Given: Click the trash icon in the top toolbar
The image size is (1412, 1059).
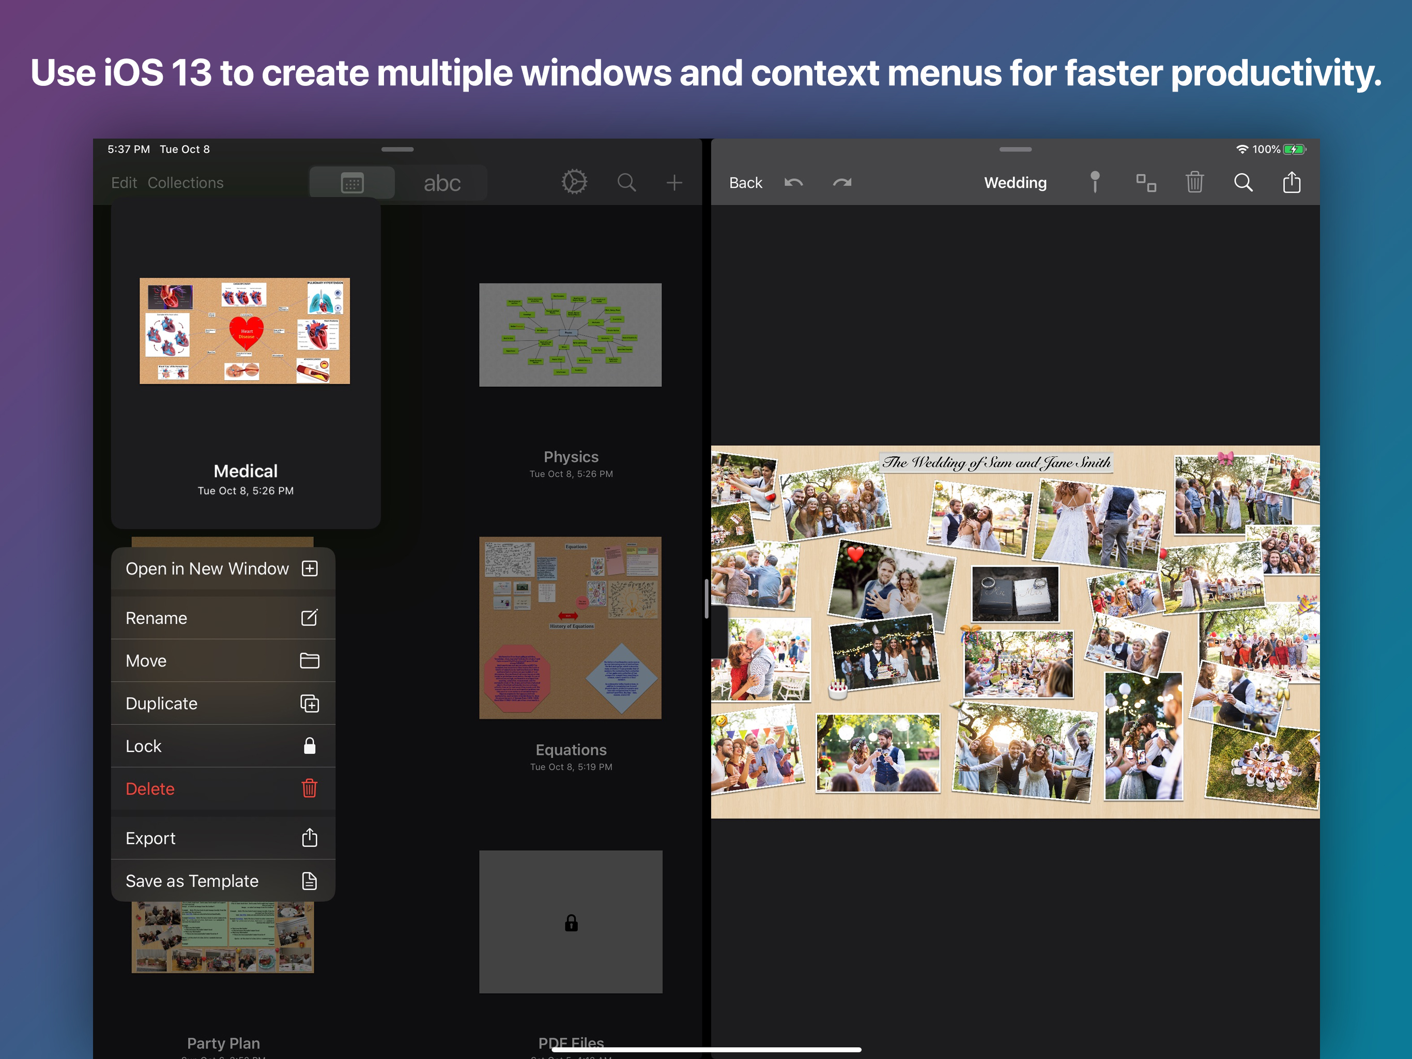Looking at the screenshot, I should [x=1194, y=183].
